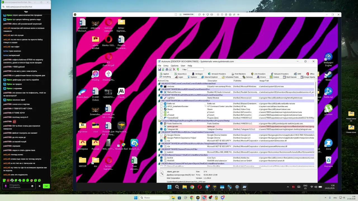Viewport: 358px width, 201px height.
Task: Enable the YandexDisk2 autorun checkbox
Action: [161, 118]
